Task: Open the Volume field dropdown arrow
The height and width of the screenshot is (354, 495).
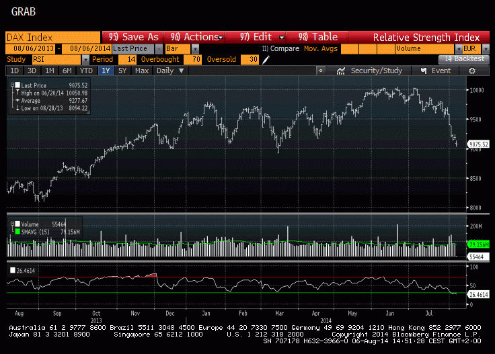Action: 459,49
